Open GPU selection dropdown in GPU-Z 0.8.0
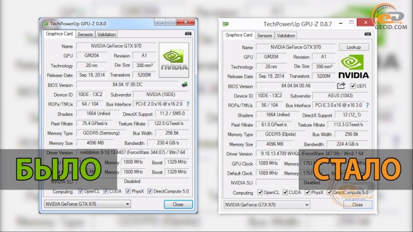 tap(87, 204)
